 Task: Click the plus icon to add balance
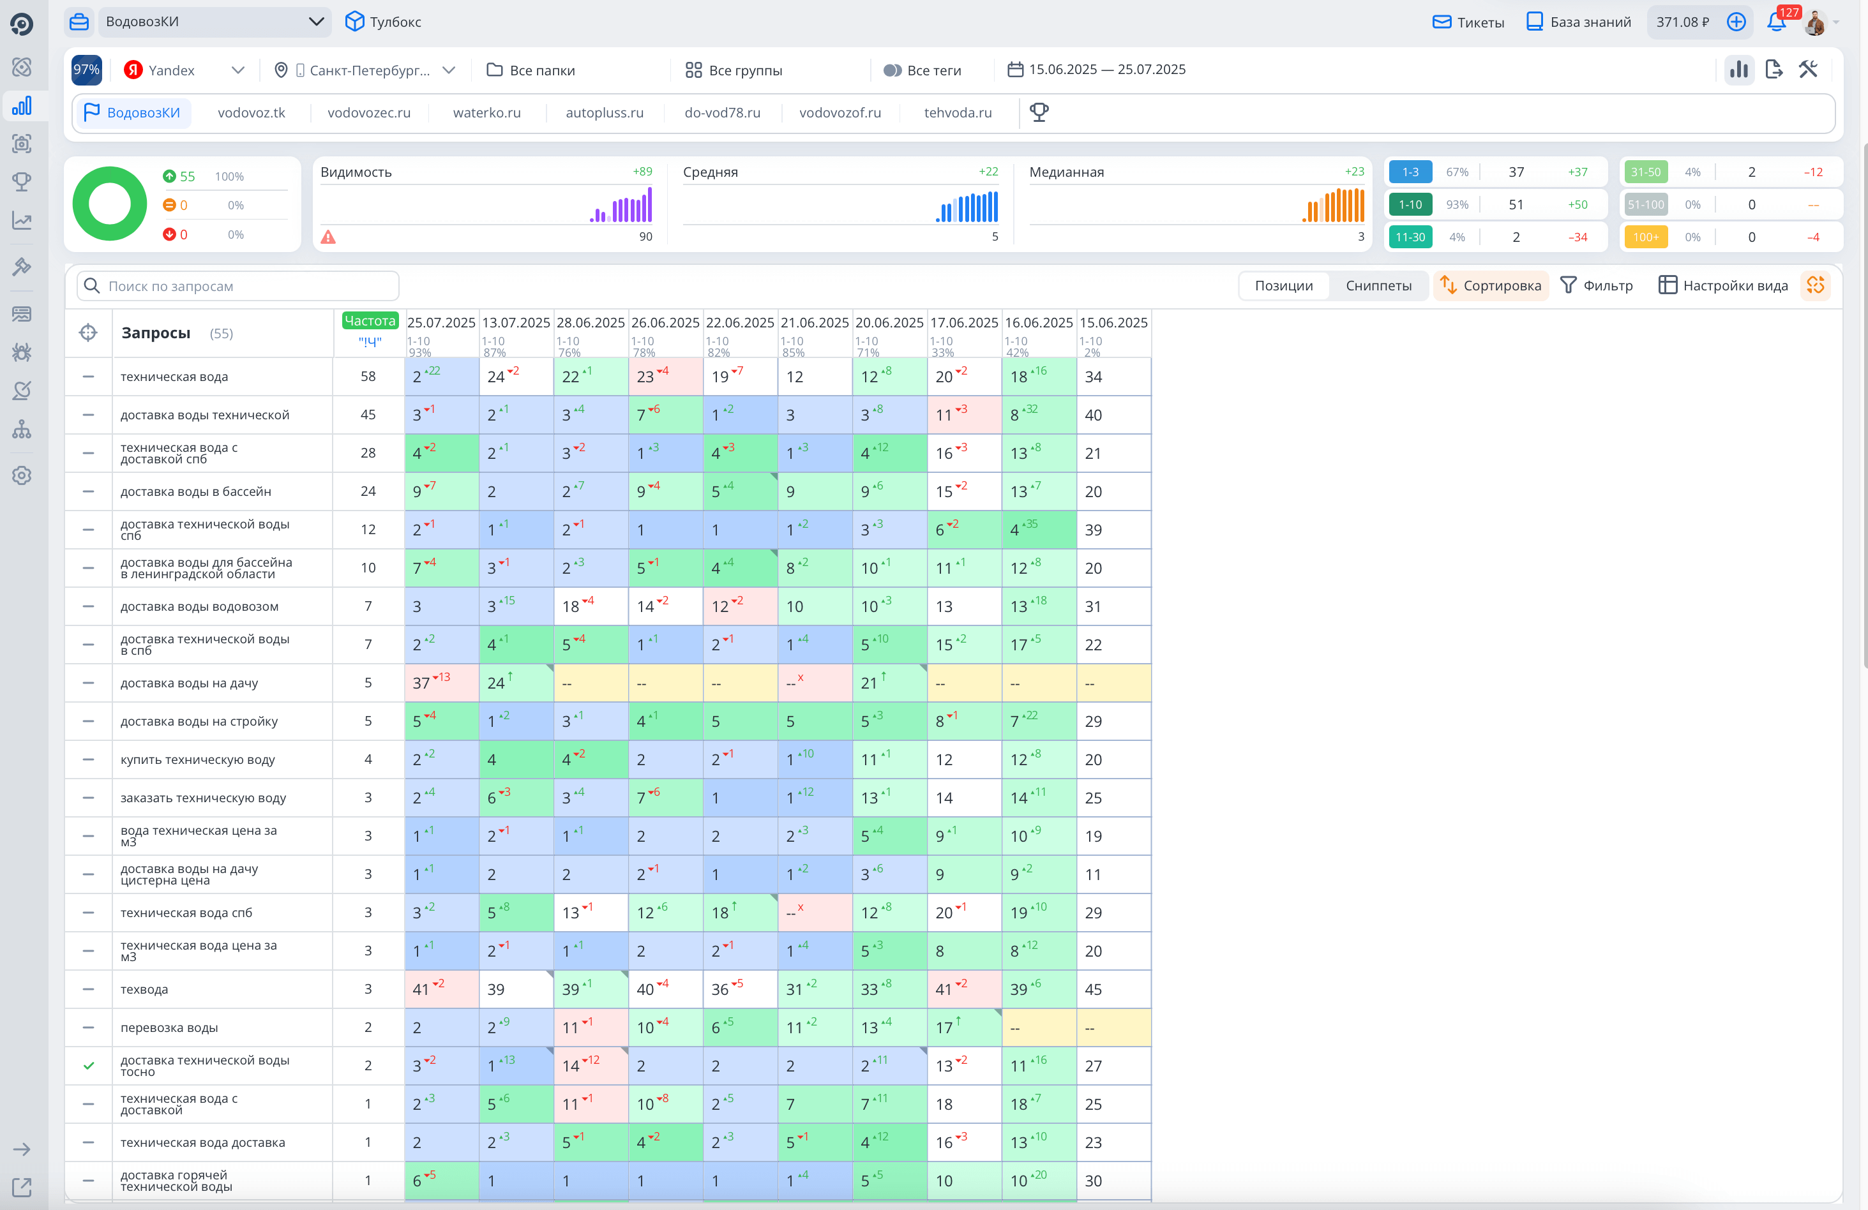click(x=1736, y=22)
